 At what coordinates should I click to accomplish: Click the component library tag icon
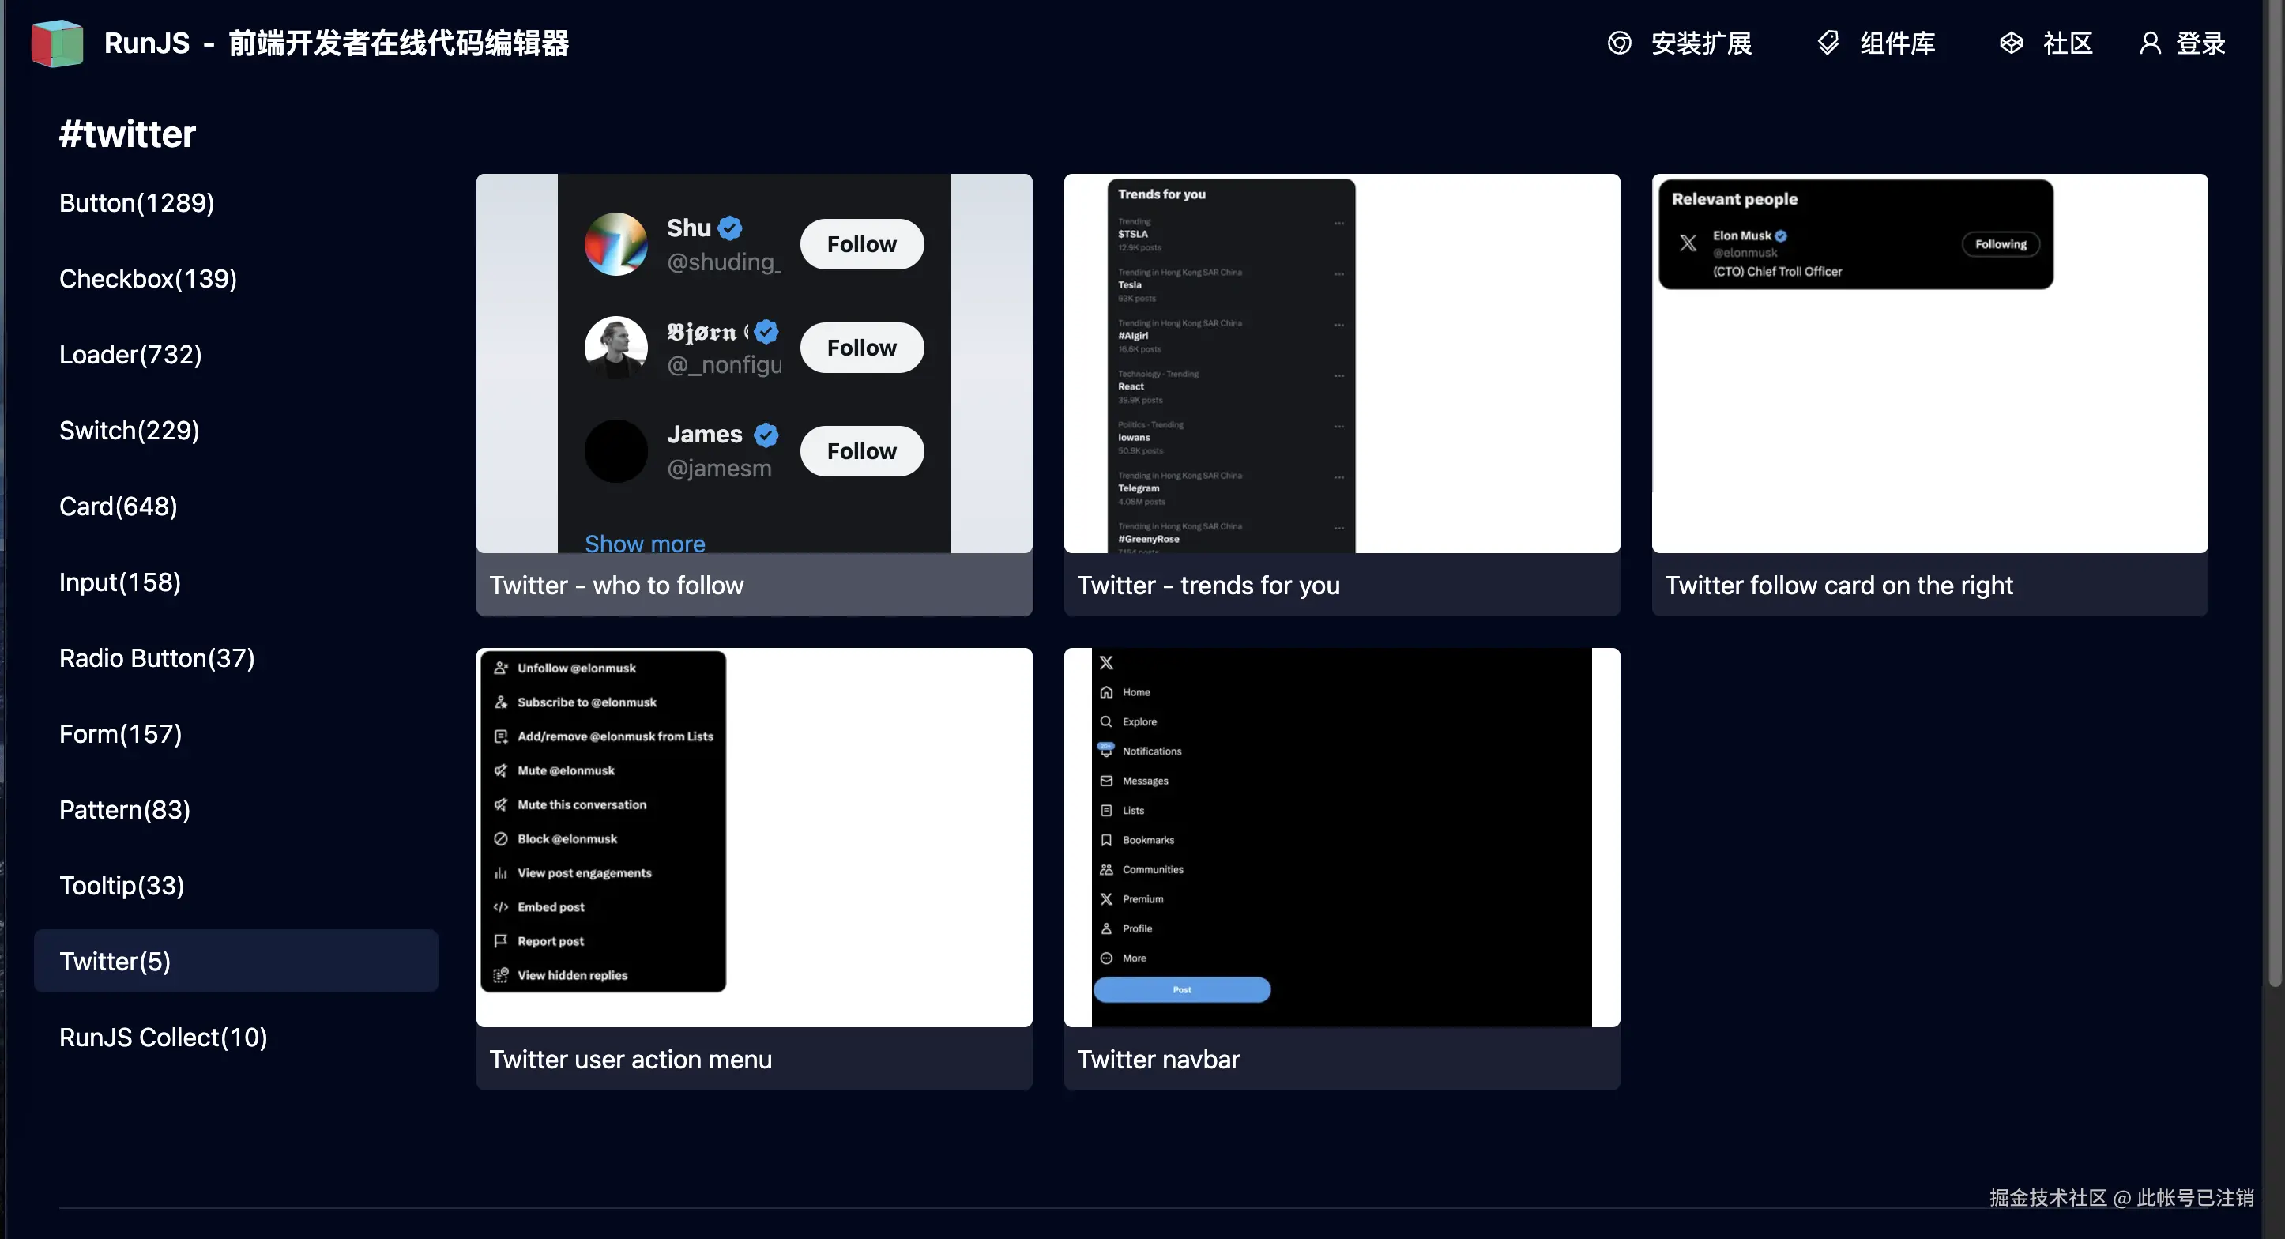click(x=1828, y=43)
